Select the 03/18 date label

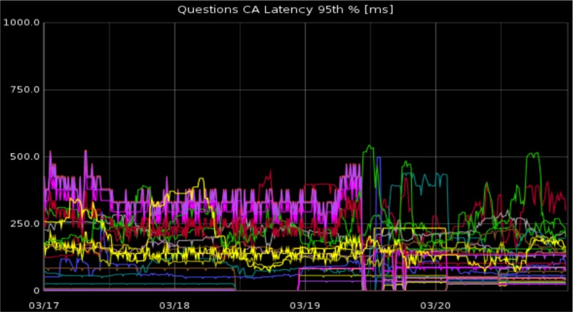click(175, 305)
